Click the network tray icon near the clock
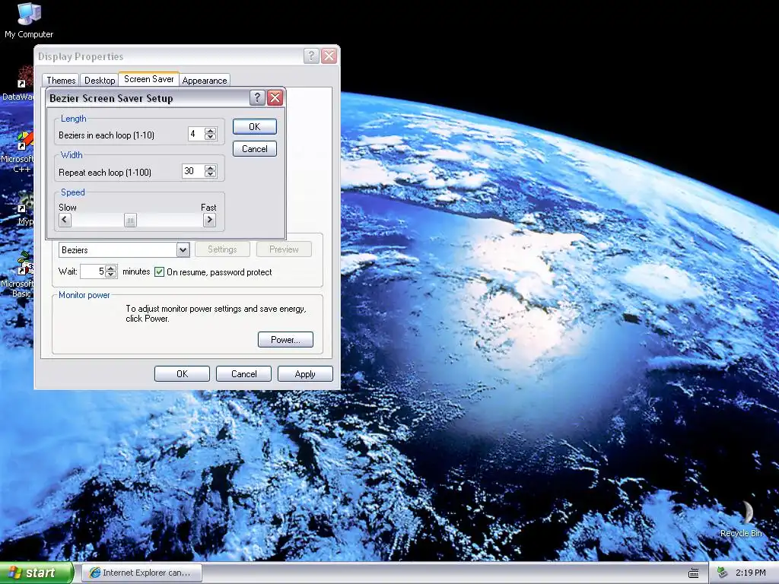 723,573
